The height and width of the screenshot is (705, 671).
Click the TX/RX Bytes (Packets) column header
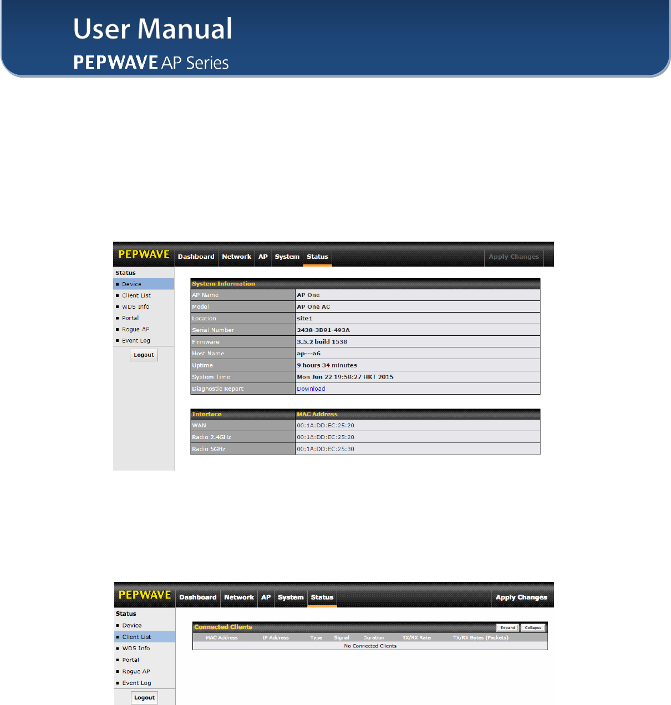[481, 637]
